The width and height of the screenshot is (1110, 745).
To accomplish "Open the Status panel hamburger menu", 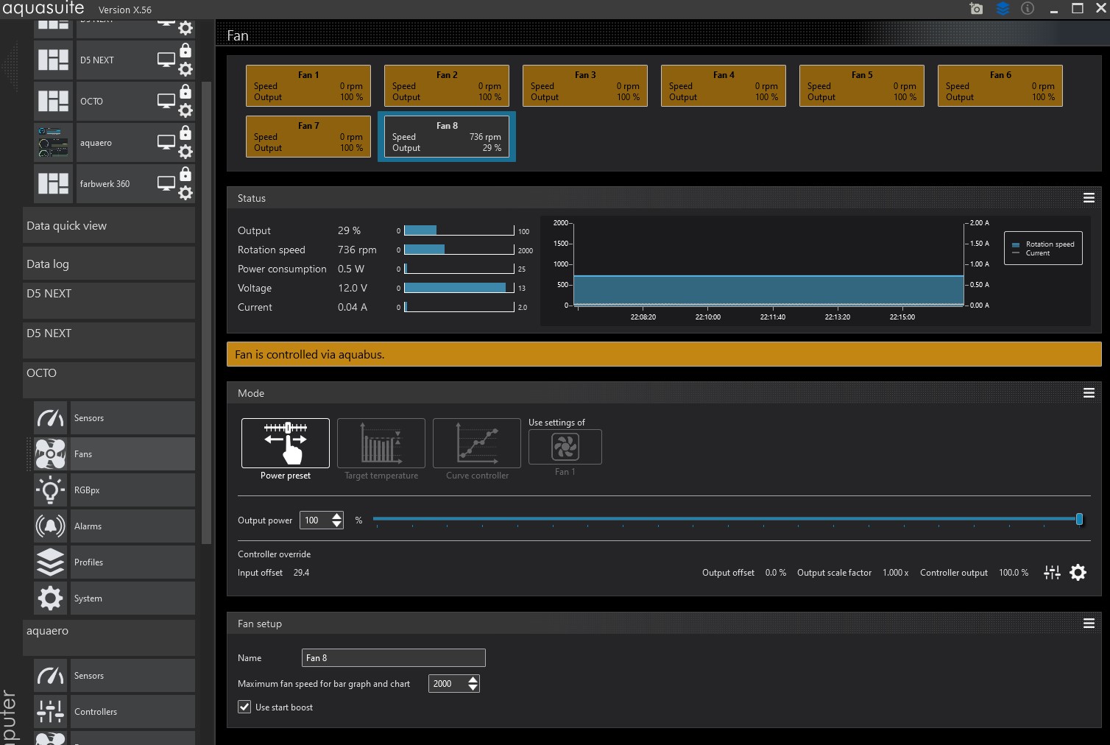I will click(x=1089, y=198).
